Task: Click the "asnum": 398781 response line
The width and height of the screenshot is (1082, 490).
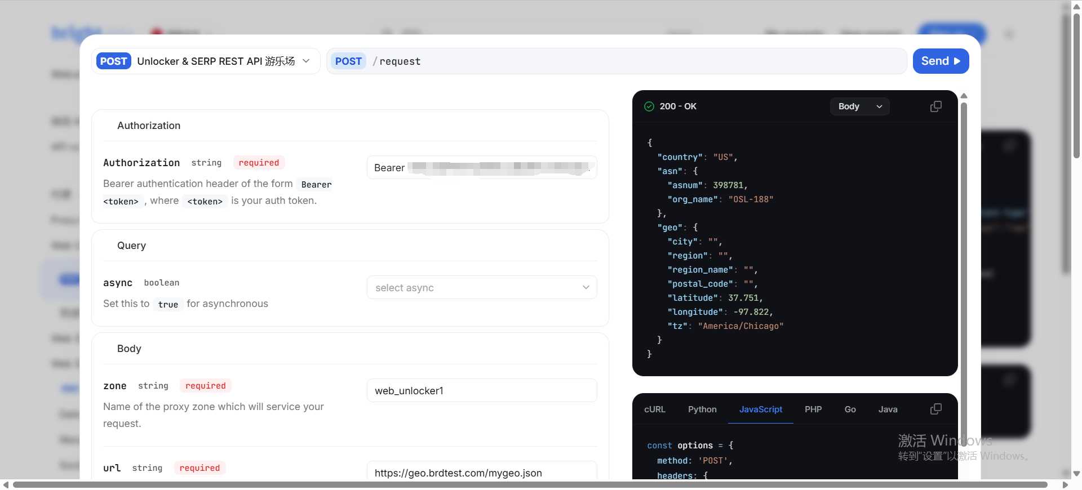Action: click(x=707, y=185)
